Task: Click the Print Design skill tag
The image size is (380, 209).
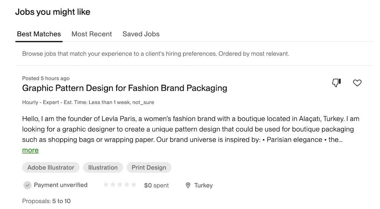Action: [x=149, y=167]
